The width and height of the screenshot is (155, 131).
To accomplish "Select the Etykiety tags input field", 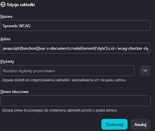I will coord(67,71).
